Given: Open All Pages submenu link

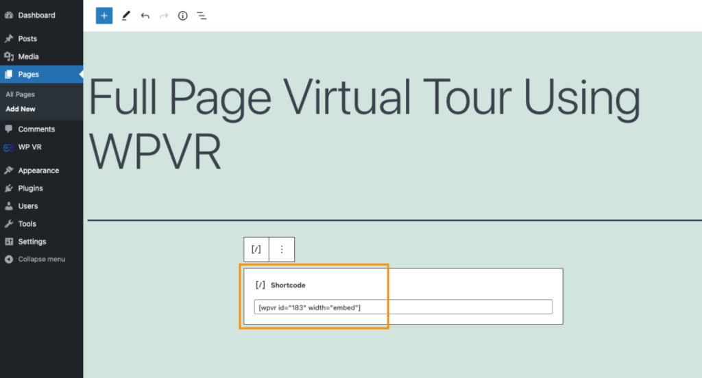Looking at the screenshot, I should (20, 94).
